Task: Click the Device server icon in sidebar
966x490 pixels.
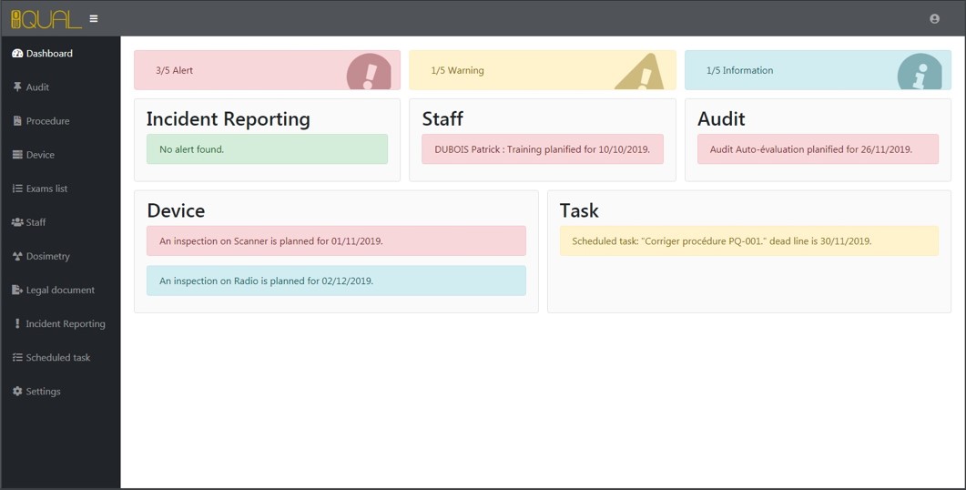Action: pyautogui.click(x=17, y=155)
